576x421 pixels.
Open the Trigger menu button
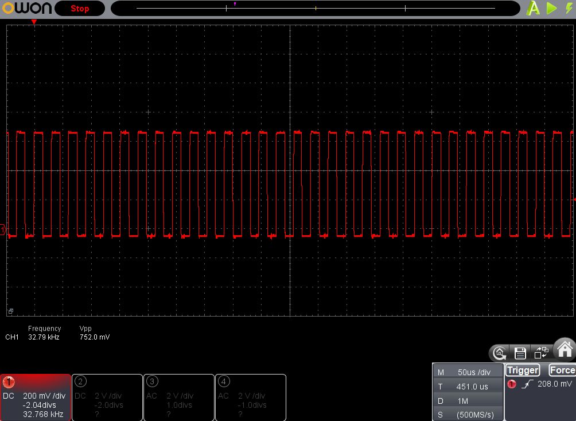[523, 371]
